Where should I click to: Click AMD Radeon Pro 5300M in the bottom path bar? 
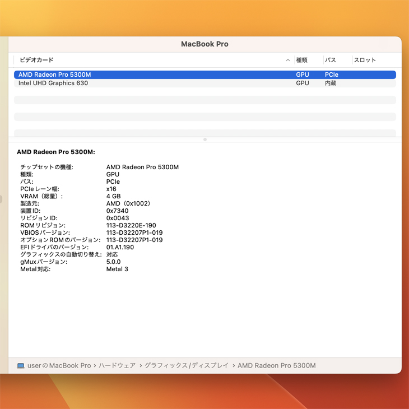tap(277, 366)
